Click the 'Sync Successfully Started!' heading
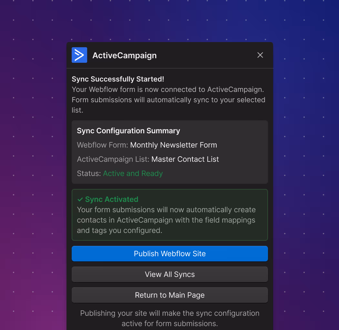 (118, 79)
